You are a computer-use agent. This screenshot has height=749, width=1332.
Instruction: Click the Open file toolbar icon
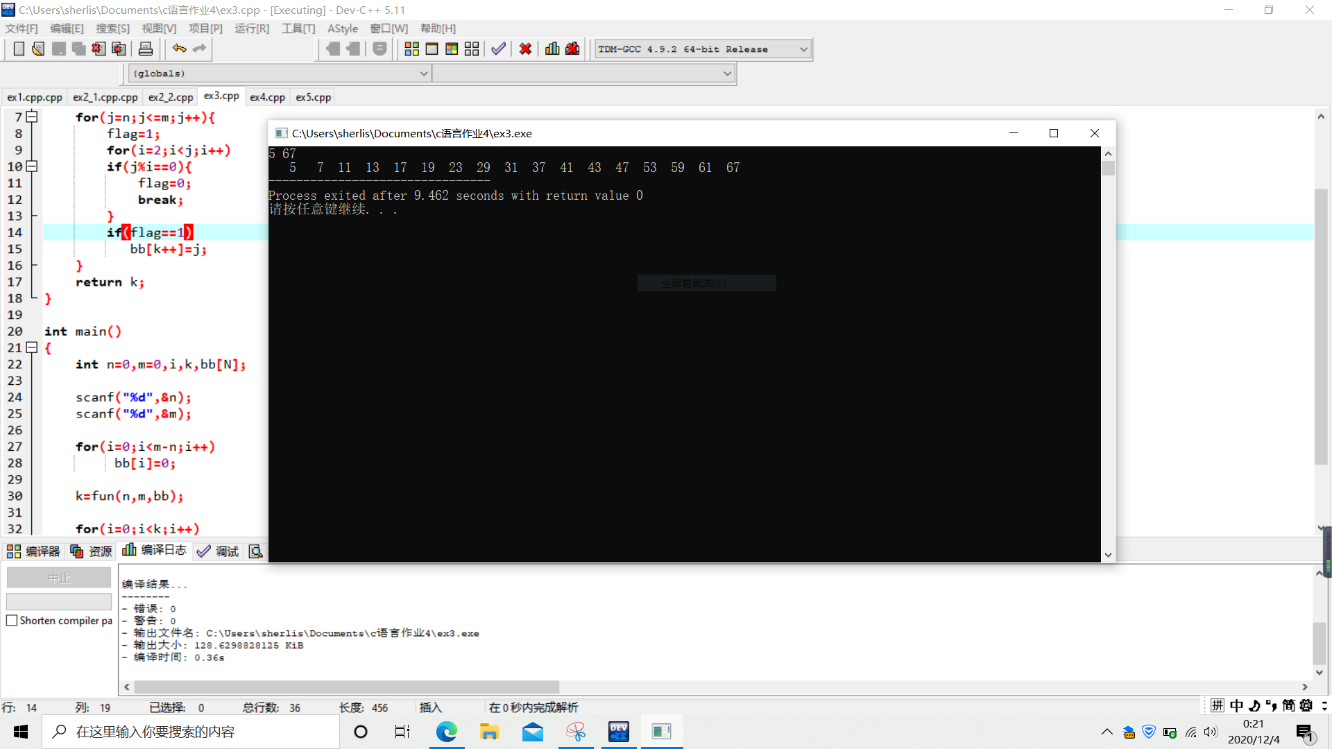(x=38, y=49)
